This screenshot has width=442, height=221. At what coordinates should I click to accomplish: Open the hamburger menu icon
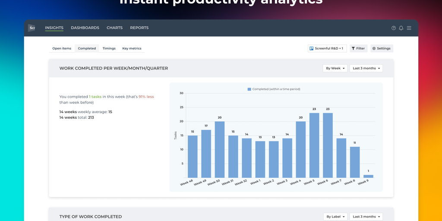coord(409,28)
